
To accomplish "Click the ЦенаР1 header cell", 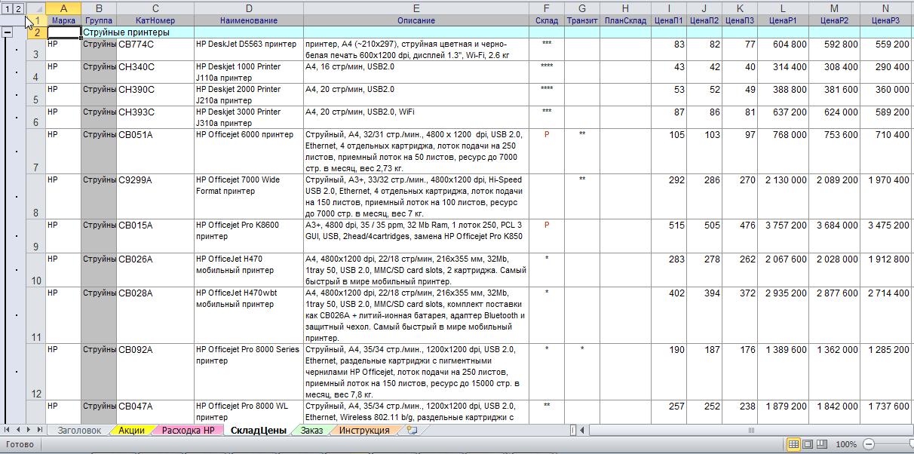I will [x=783, y=20].
